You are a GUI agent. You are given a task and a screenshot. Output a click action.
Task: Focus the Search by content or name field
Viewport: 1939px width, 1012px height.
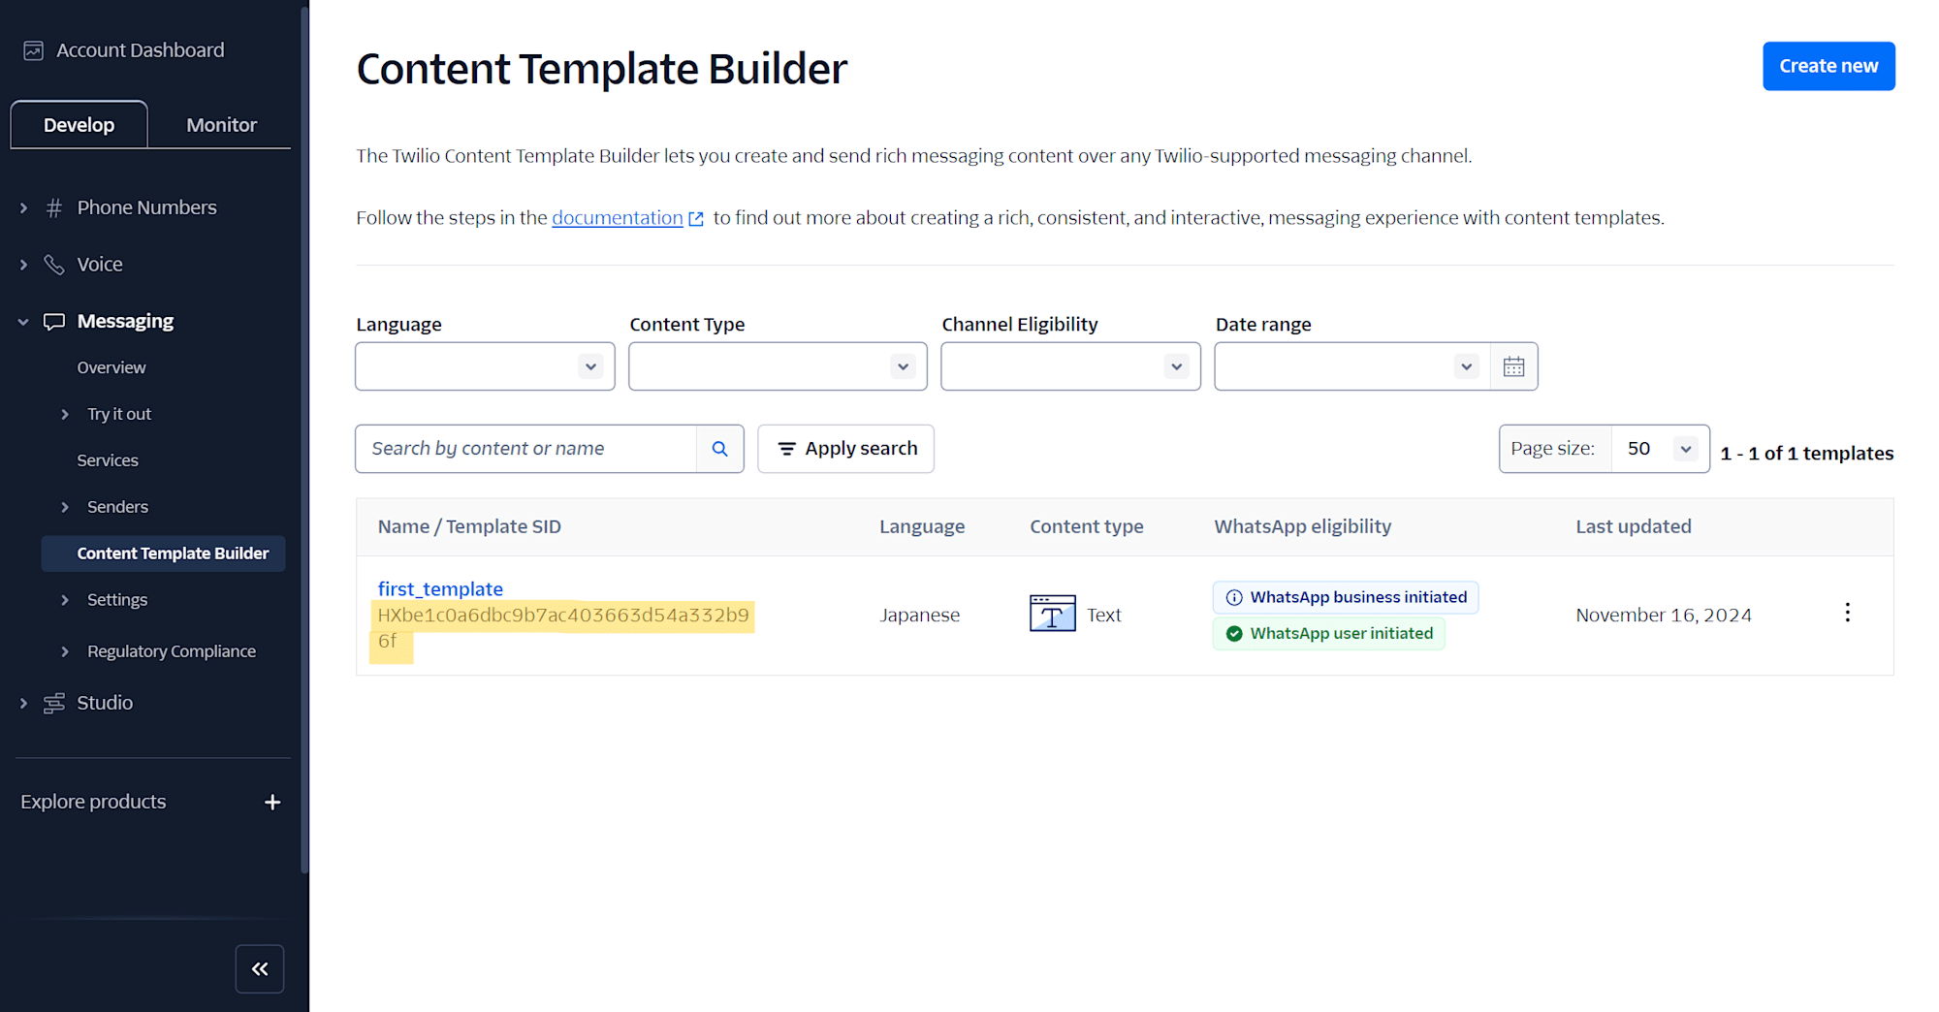pos(525,449)
